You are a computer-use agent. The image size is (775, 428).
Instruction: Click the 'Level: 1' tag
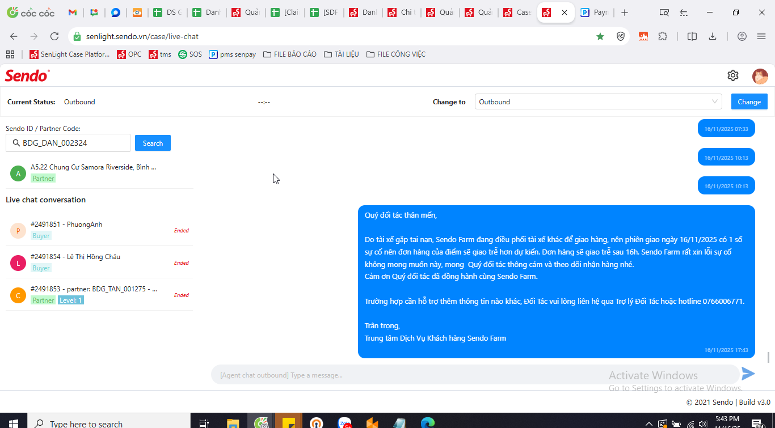click(x=71, y=300)
